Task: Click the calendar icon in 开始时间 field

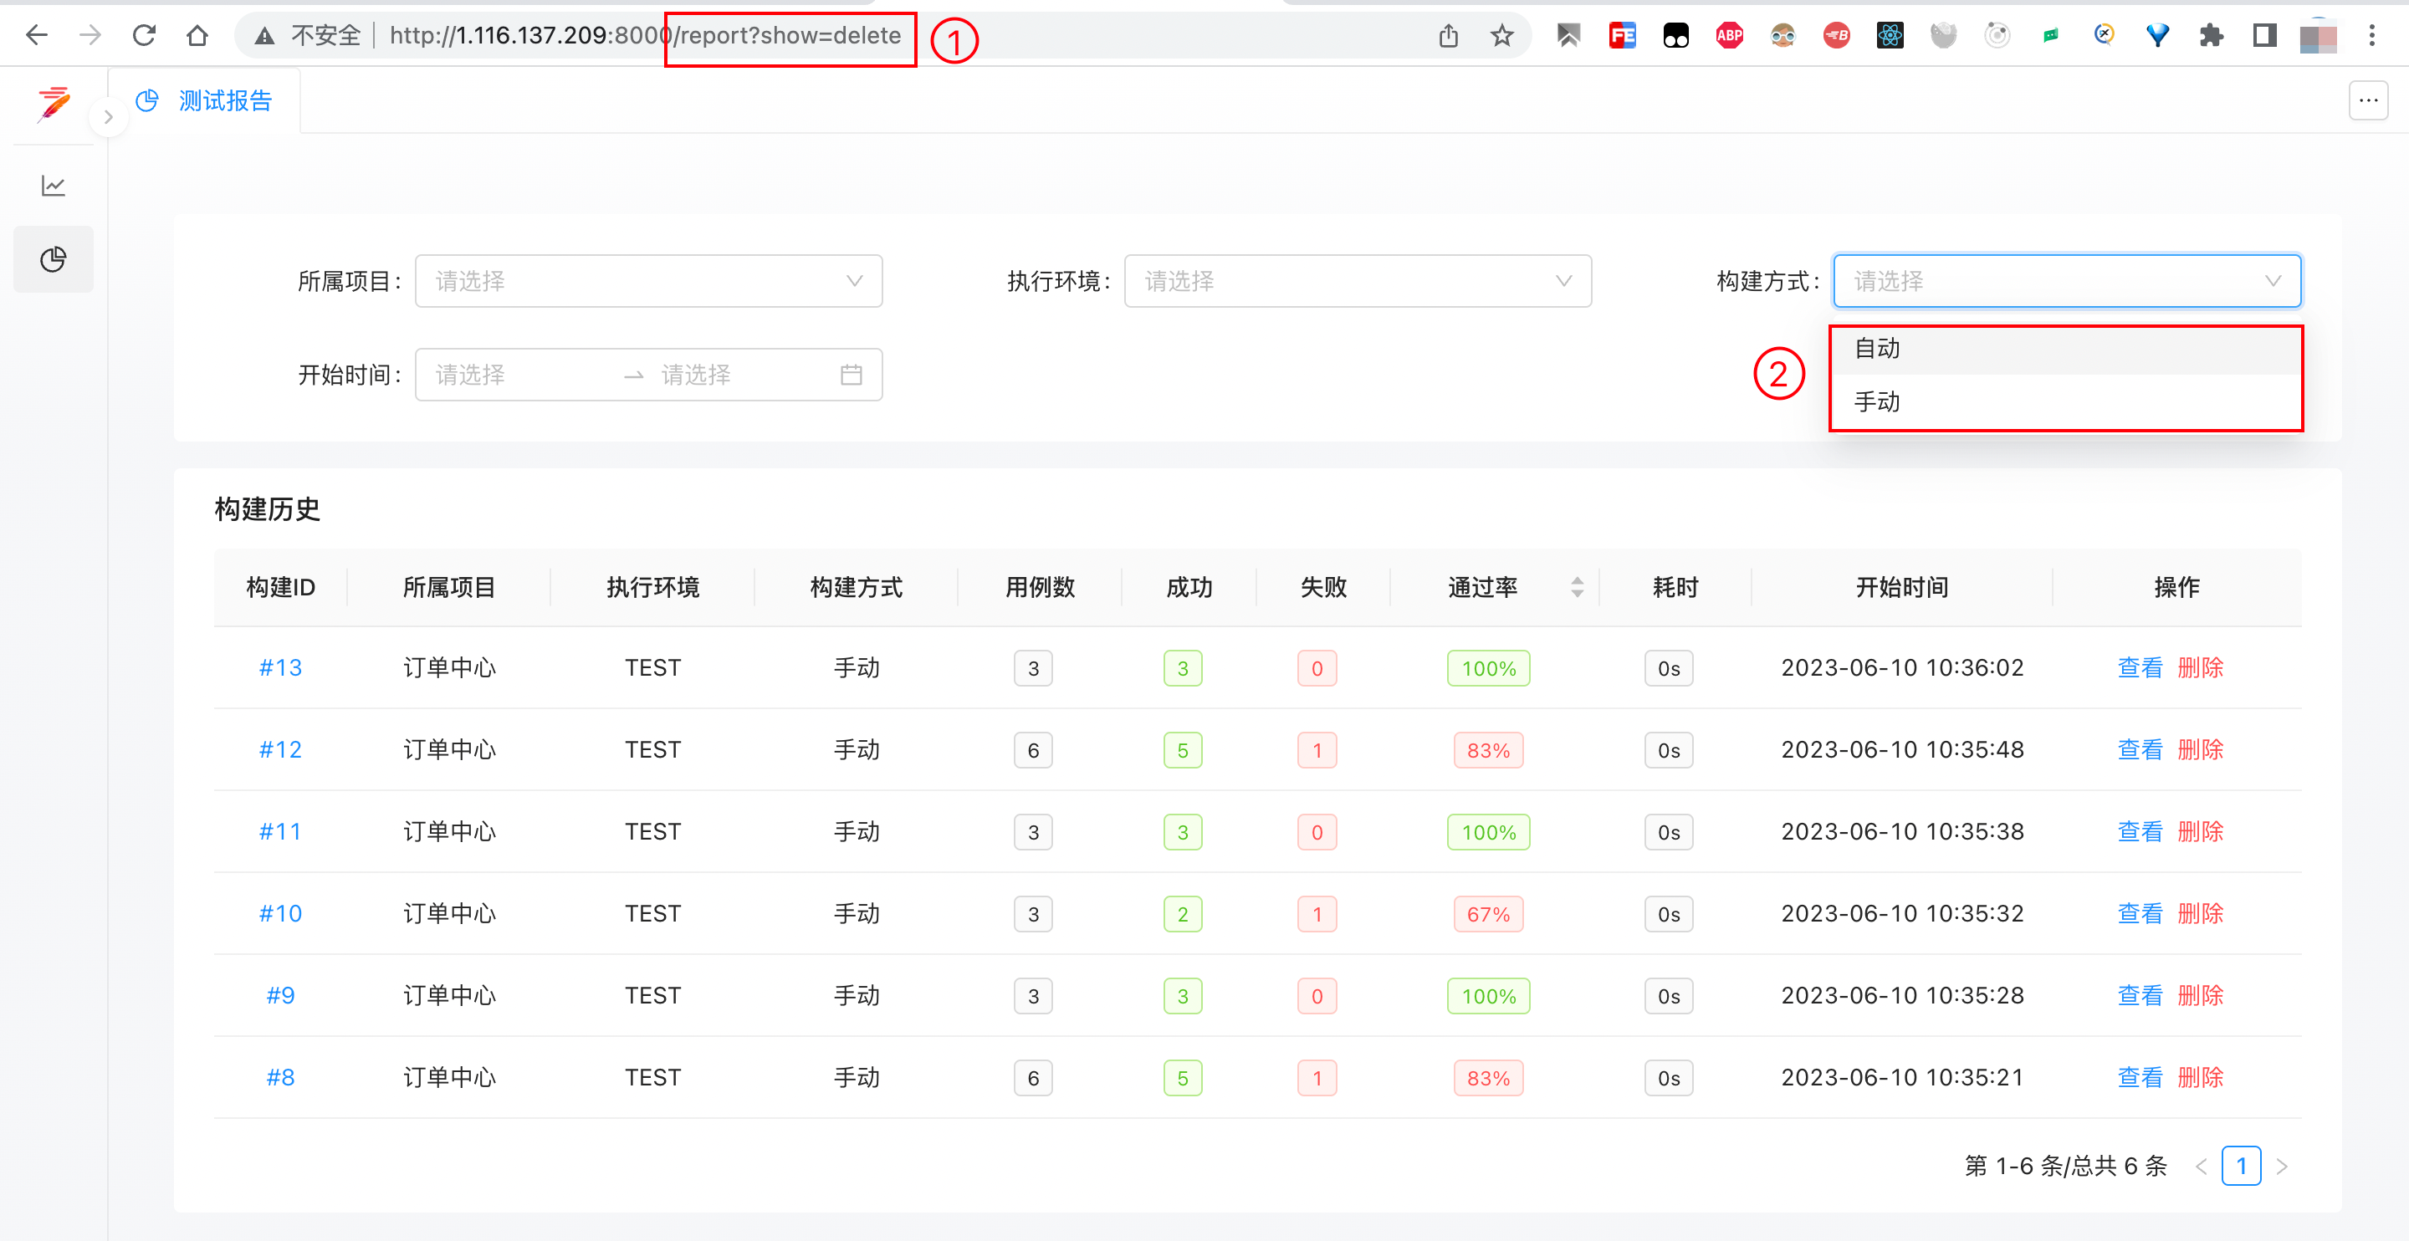Action: (850, 375)
